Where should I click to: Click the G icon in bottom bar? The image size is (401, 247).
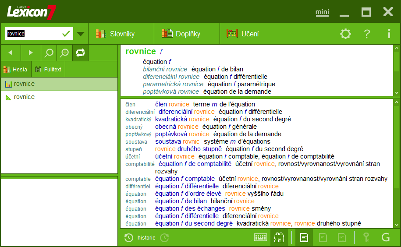coord(386,237)
